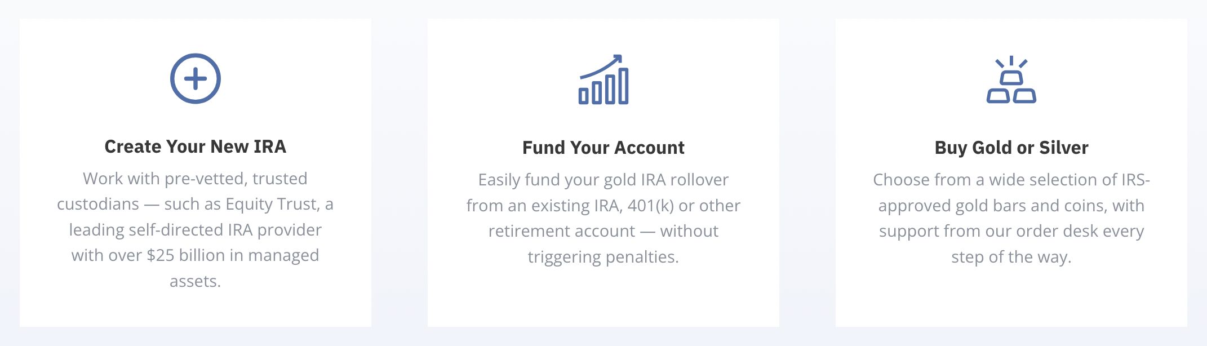
Task: Click the '$25 billion in managed' text line
Action: click(196, 255)
